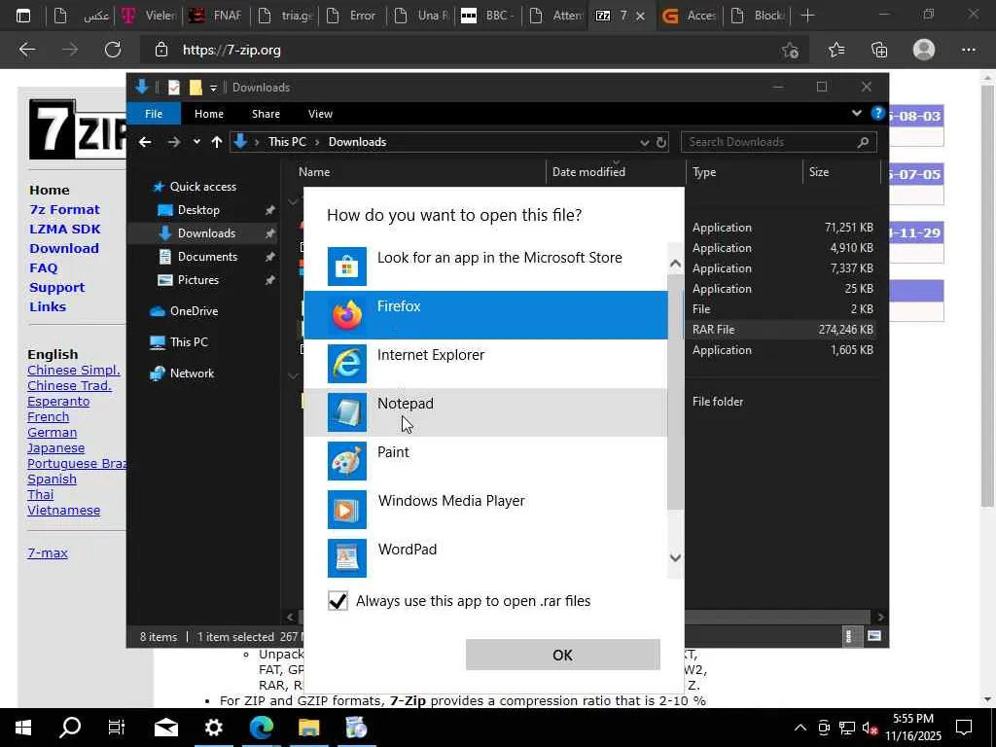Select Documents in navigation pane
The image size is (996, 747).
tap(207, 257)
